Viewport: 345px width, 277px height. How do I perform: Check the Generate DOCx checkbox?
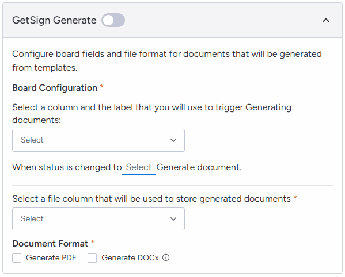click(92, 258)
